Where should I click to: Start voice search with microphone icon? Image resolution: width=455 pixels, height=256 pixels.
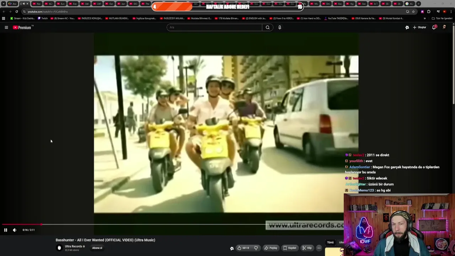(280, 27)
